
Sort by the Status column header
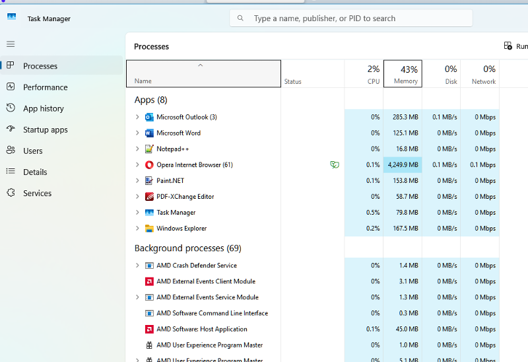coord(312,74)
